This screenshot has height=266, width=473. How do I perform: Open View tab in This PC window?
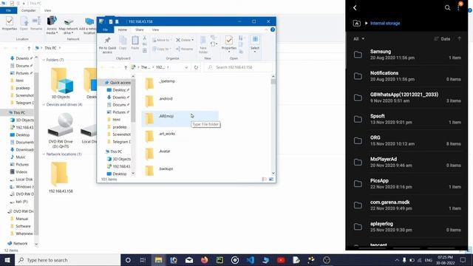click(x=47, y=10)
